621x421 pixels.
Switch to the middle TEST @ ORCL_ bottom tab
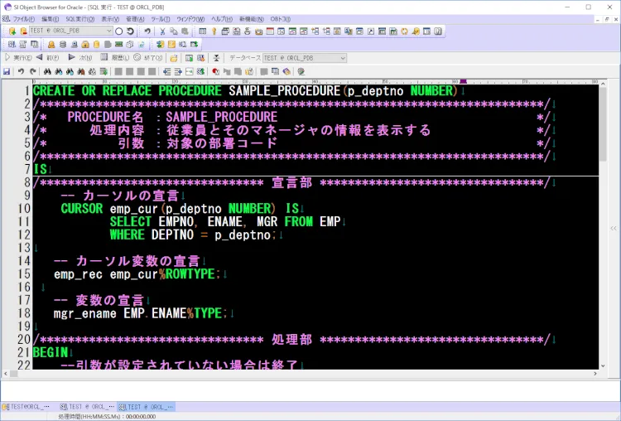coord(87,407)
